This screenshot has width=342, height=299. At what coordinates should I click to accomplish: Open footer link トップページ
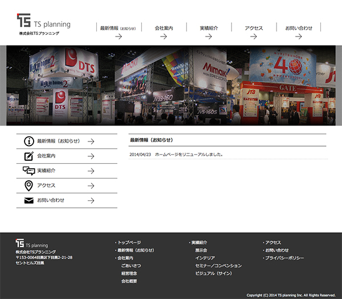click(x=129, y=243)
